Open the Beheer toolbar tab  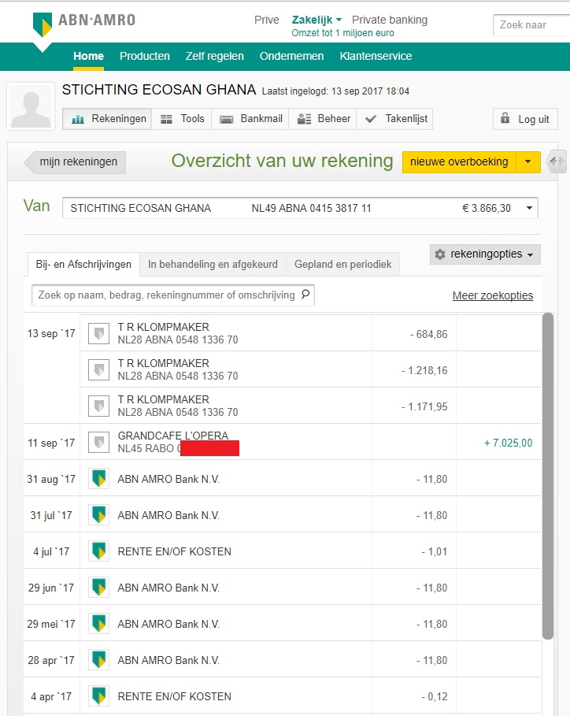(323, 119)
